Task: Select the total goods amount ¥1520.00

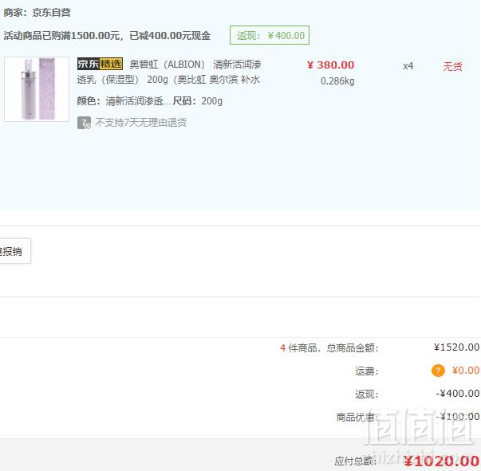Action: (456, 347)
